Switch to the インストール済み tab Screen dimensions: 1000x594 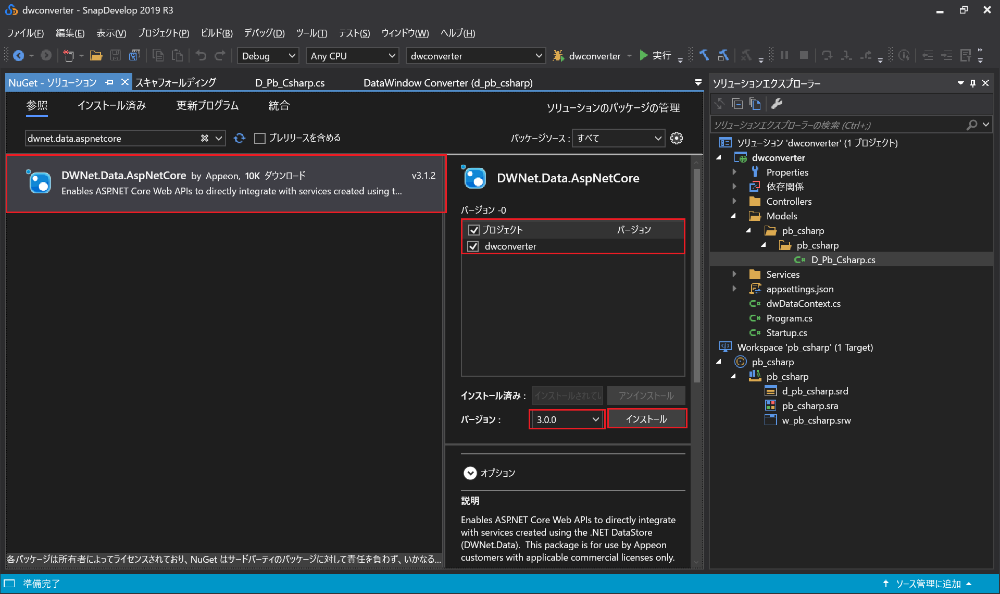point(111,105)
